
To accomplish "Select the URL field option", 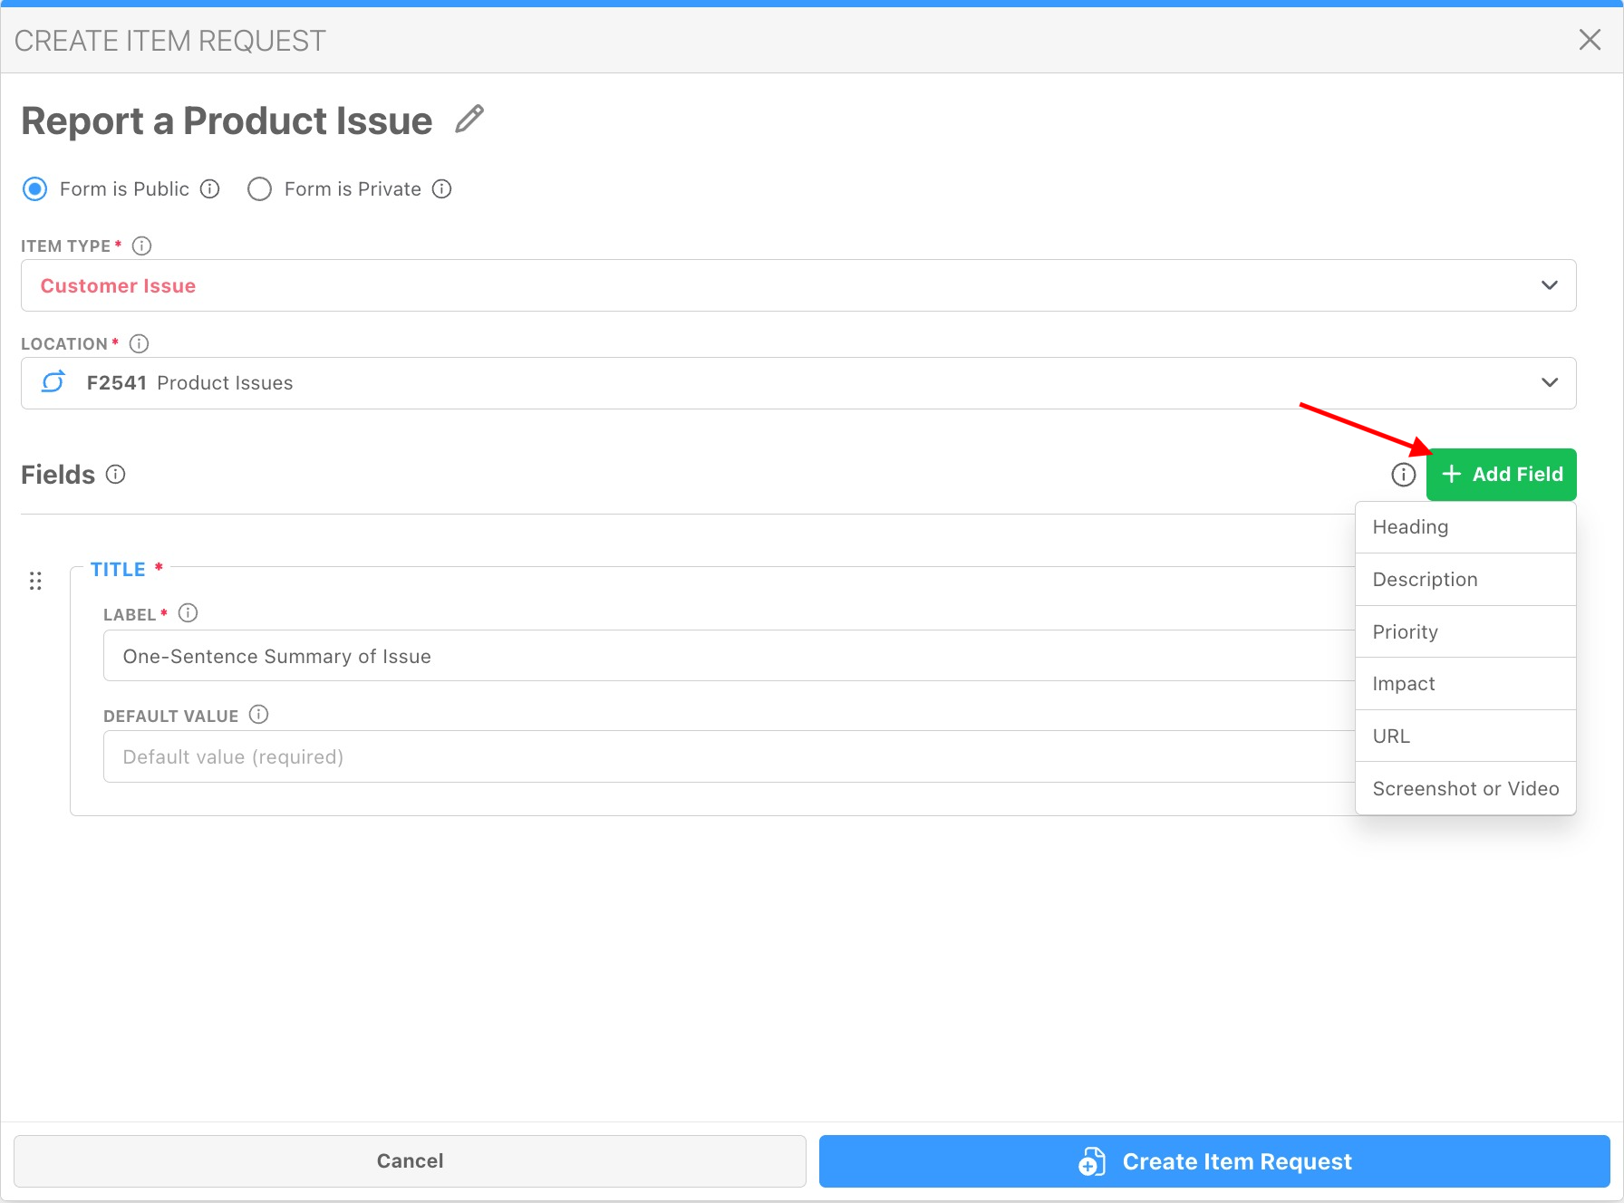I will click(1391, 736).
